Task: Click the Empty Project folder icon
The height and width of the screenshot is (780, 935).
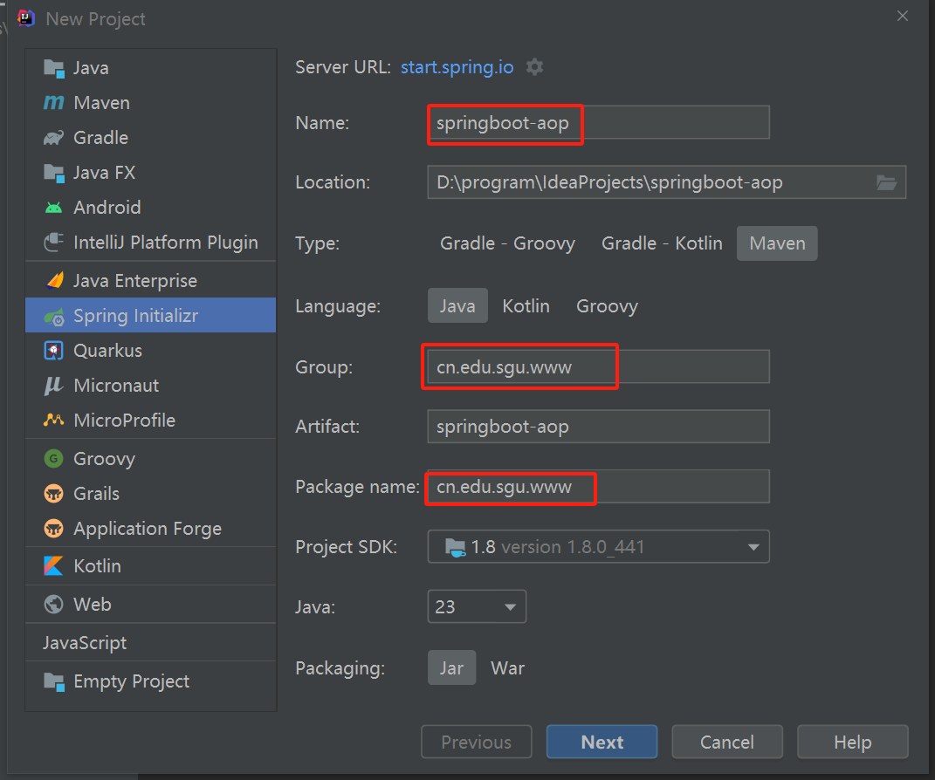Action: coord(53,681)
